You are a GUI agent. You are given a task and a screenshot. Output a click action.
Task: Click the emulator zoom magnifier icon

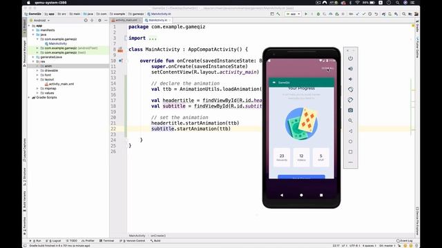point(350,121)
